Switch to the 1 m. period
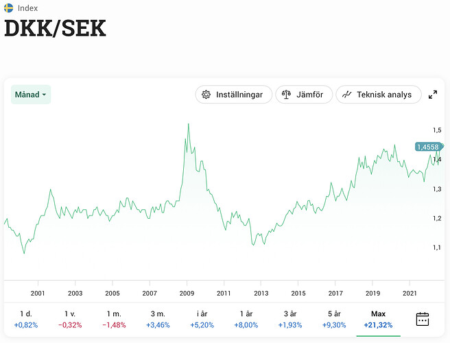The image size is (450, 343). (114, 319)
